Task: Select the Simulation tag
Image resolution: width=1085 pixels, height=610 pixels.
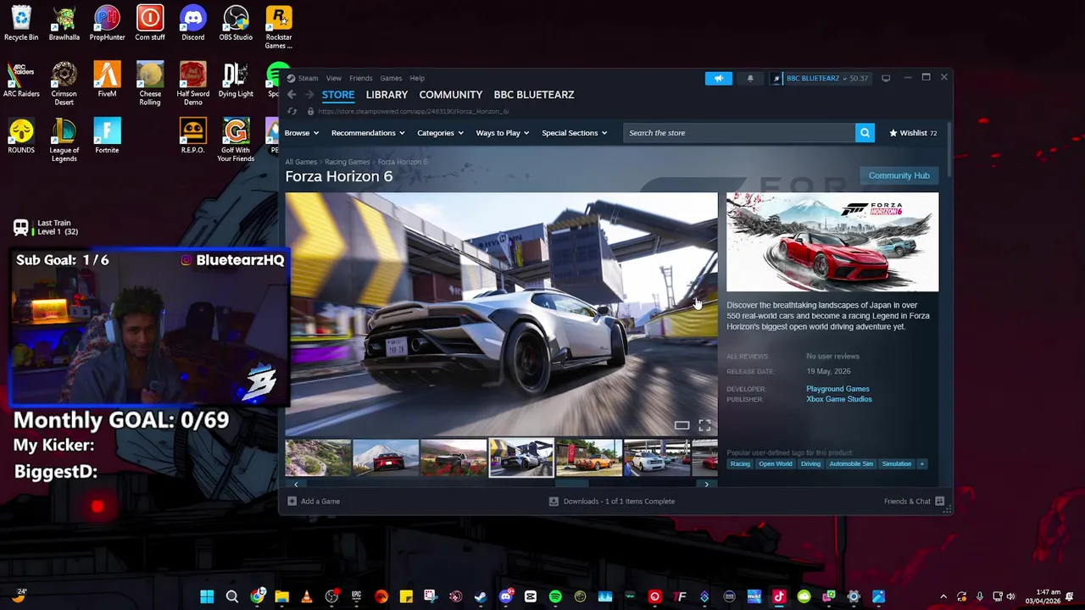Action: click(x=897, y=463)
